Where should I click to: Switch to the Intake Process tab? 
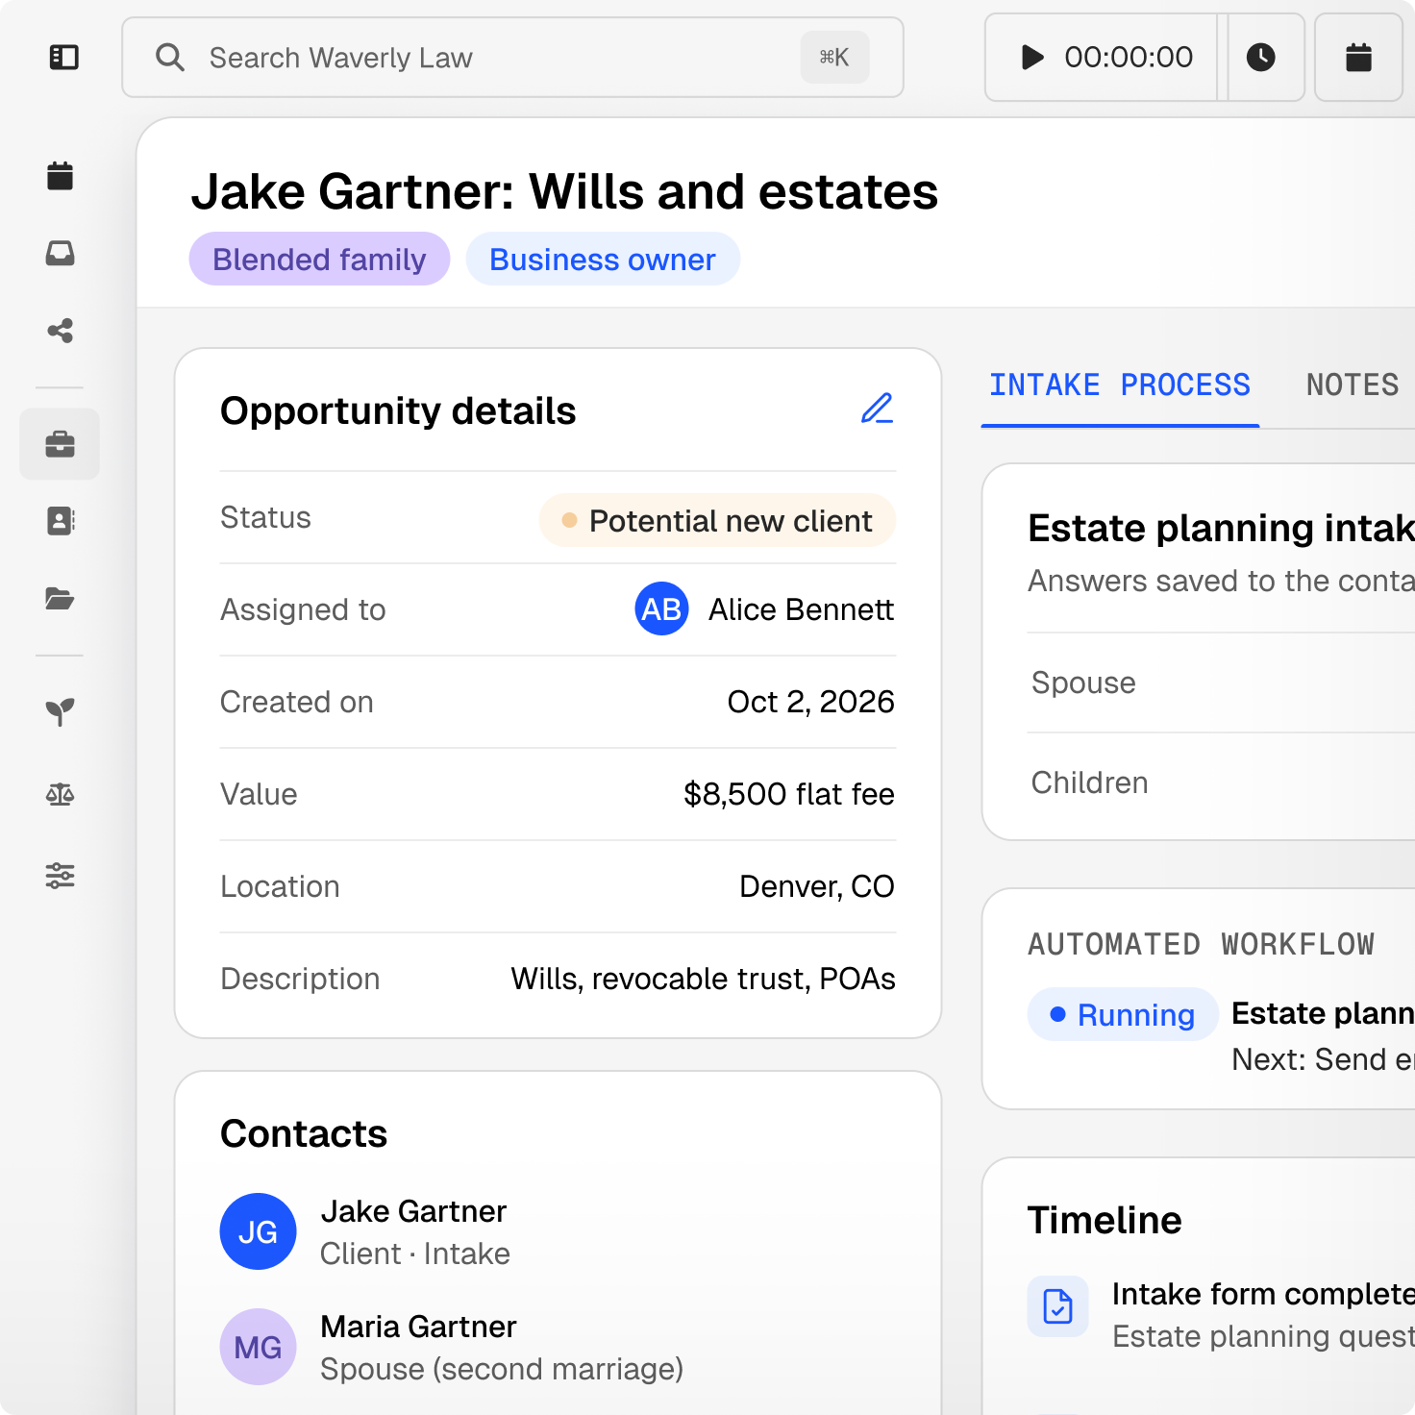pyautogui.click(x=1120, y=385)
